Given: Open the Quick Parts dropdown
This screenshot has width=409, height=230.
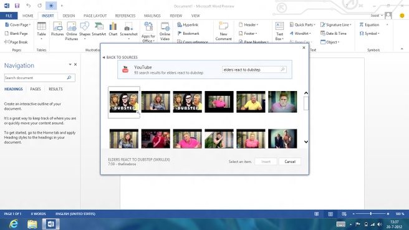Looking at the screenshot, I should click(x=302, y=25).
